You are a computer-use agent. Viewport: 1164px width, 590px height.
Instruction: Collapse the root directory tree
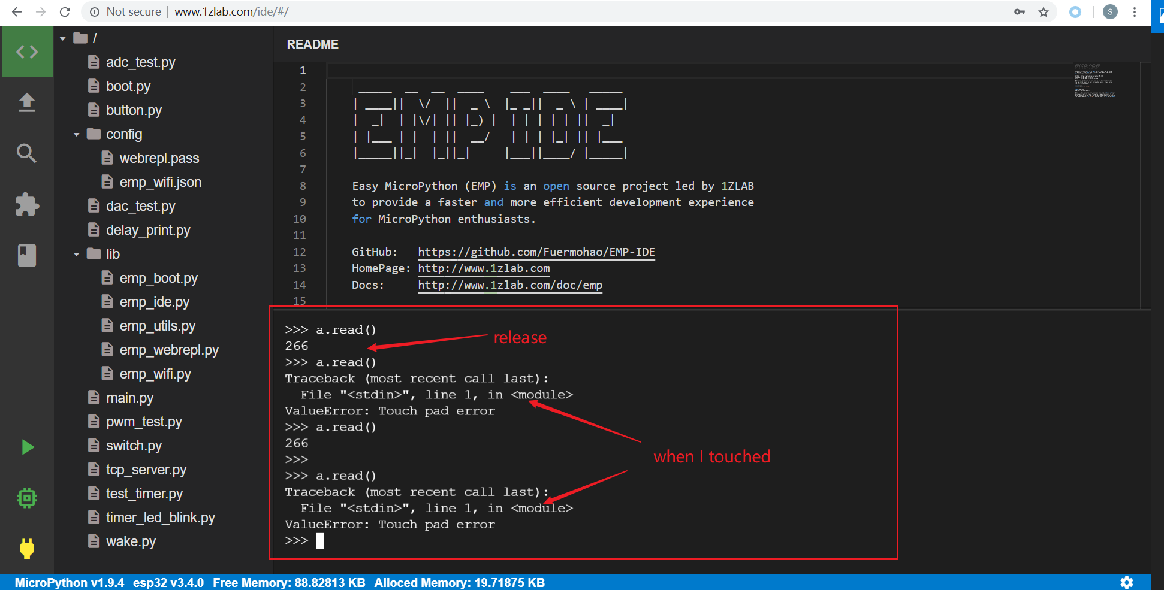pyautogui.click(x=62, y=37)
